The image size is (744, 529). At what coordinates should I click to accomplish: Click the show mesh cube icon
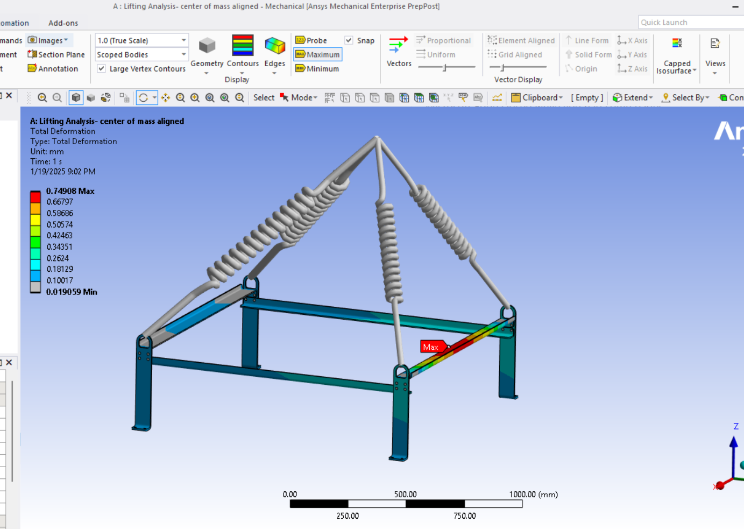tap(106, 97)
